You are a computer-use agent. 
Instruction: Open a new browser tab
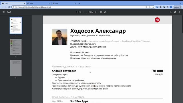(79, 3)
